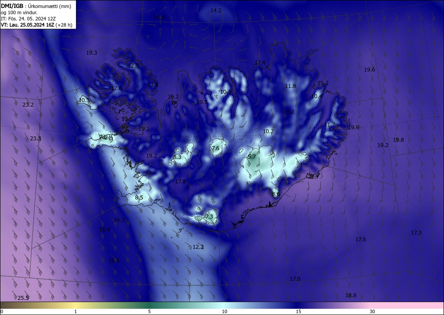Image resolution: width=444 pixels, height=315 pixels.
Task: Click the 8.6 value label
Action: click(x=276, y=194)
